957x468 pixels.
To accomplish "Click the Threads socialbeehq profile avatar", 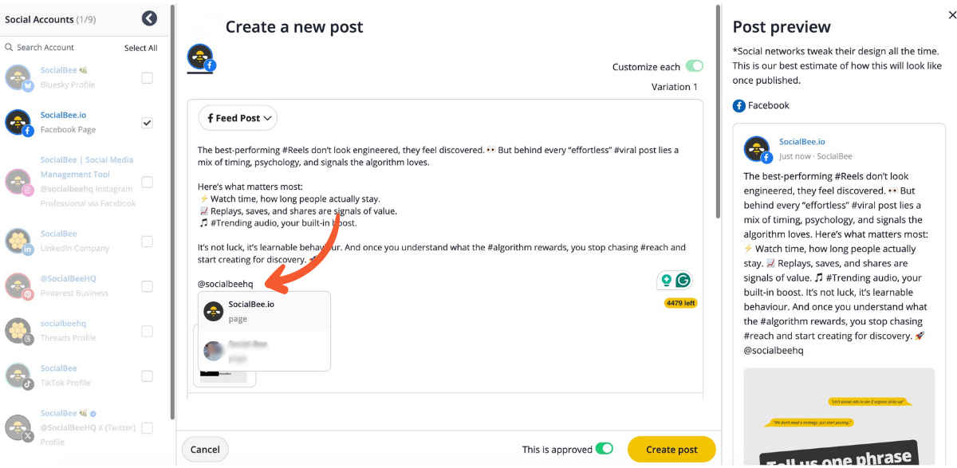I will [x=18, y=331].
